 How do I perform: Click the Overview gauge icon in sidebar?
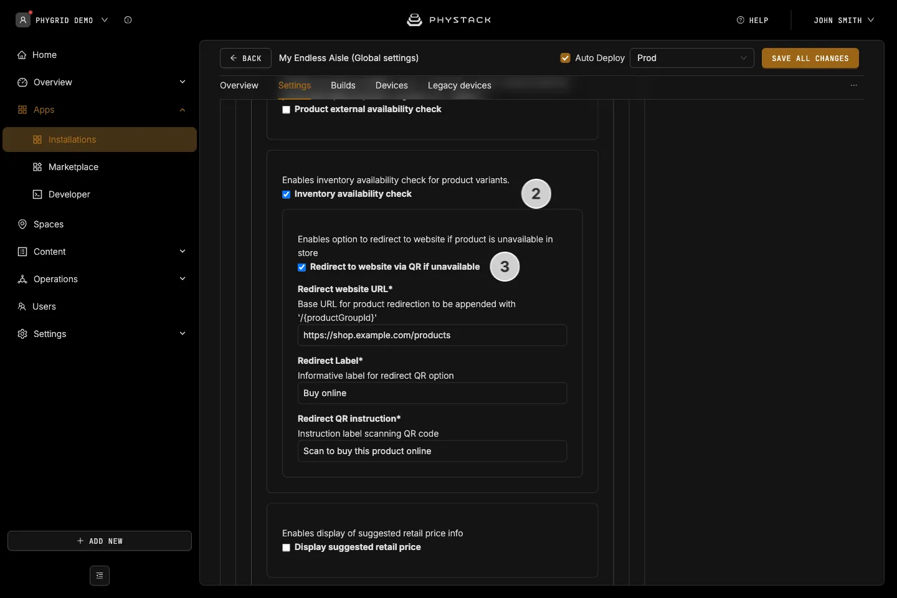pyautogui.click(x=22, y=82)
